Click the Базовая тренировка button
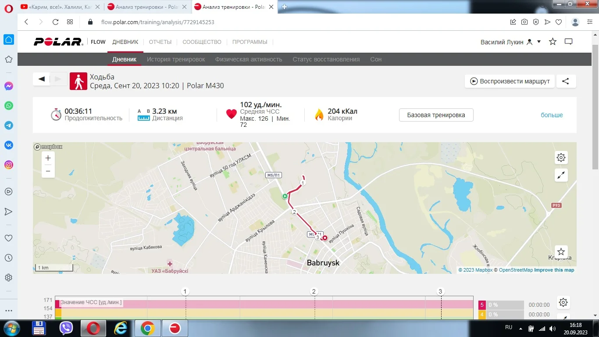Image resolution: width=599 pixels, height=337 pixels. coord(436,115)
